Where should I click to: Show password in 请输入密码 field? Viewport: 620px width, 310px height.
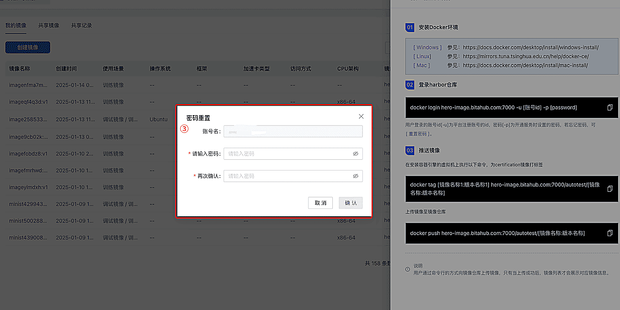pos(355,154)
